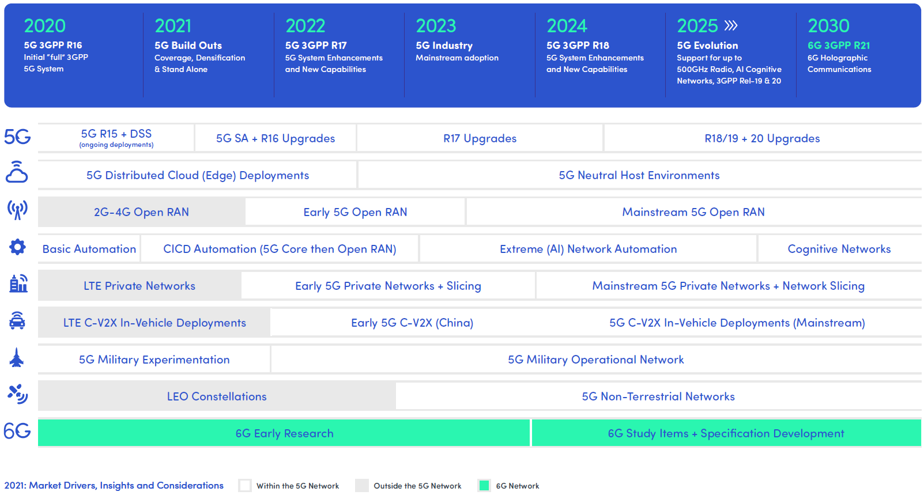This screenshot has width=924, height=499.
Task: Click the Cognitive Networks cell
Action: (839, 249)
